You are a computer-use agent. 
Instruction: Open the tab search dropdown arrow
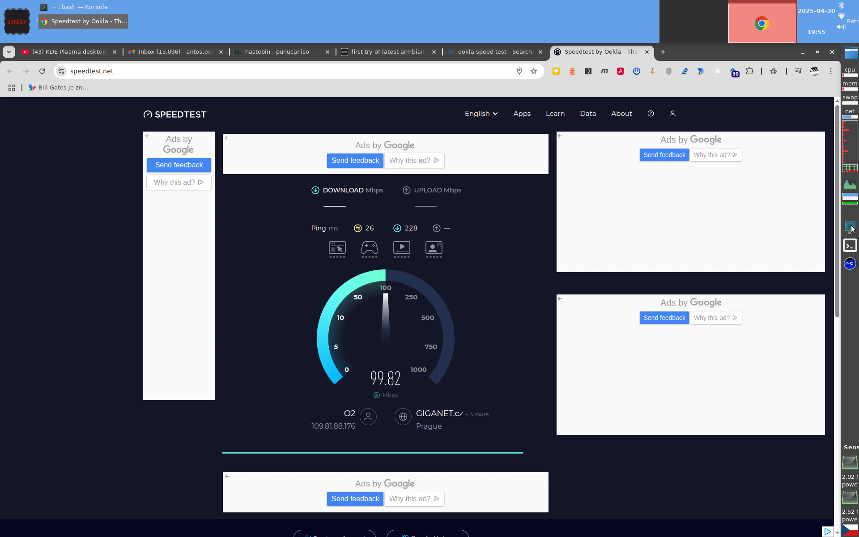pos(9,52)
